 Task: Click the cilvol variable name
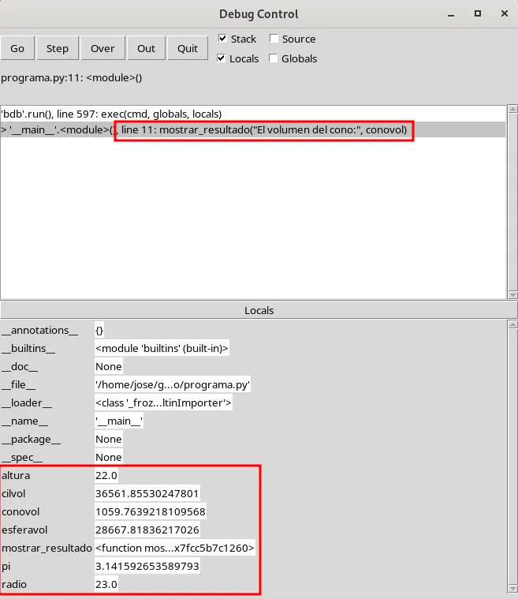coord(13,493)
